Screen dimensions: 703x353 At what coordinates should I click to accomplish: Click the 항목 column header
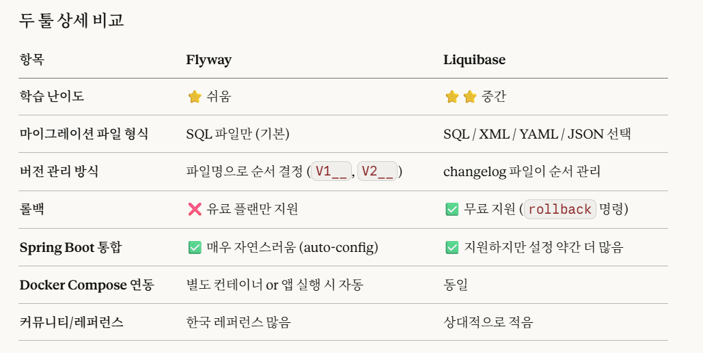31,60
